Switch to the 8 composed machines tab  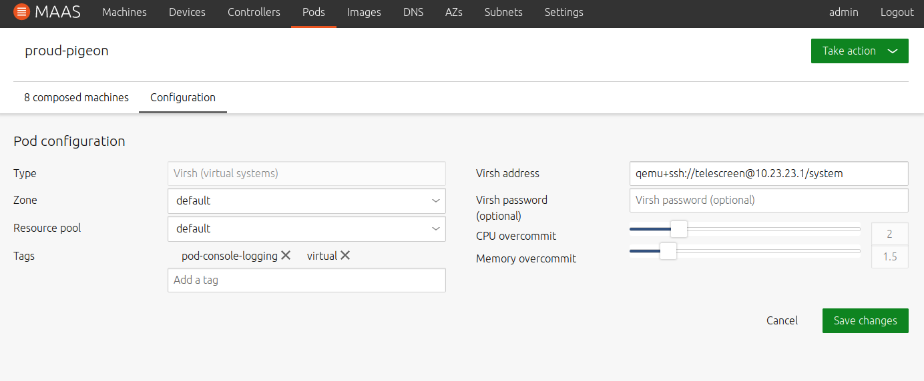pos(76,97)
